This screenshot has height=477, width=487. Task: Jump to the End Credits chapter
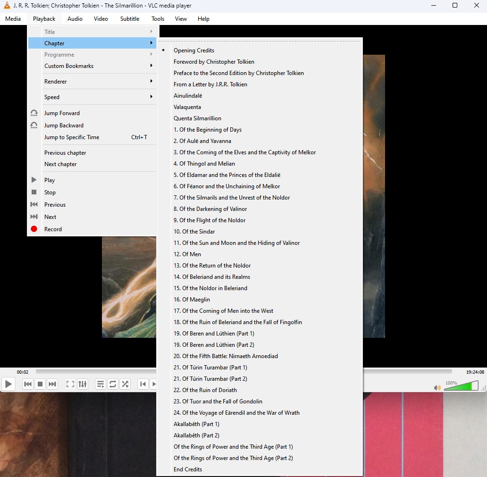pyautogui.click(x=260, y=469)
